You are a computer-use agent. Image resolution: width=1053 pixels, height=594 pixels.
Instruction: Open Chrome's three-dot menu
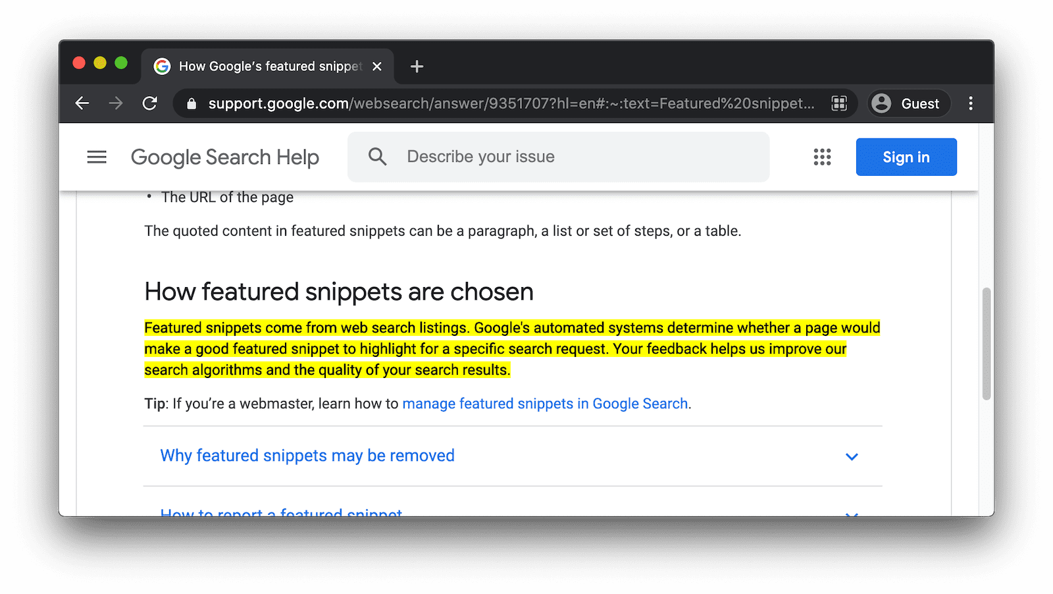tap(971, 103)
